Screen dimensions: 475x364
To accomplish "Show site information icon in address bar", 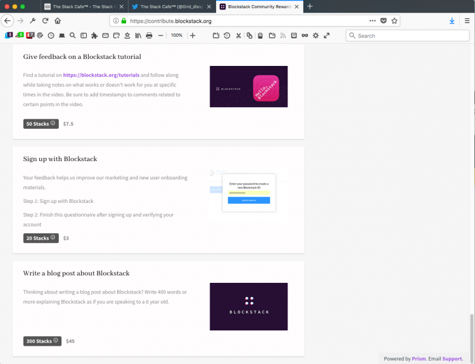I will tap(116, 21).
